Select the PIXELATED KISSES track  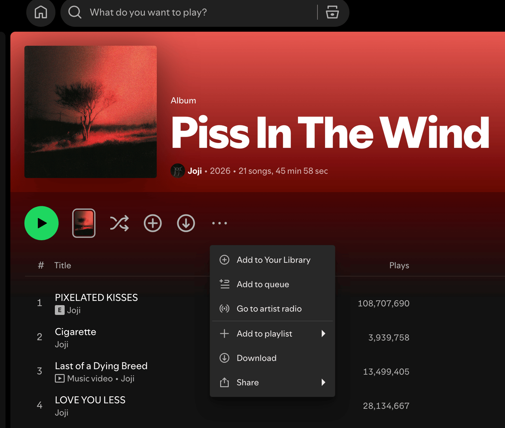[x=96, y=298]
